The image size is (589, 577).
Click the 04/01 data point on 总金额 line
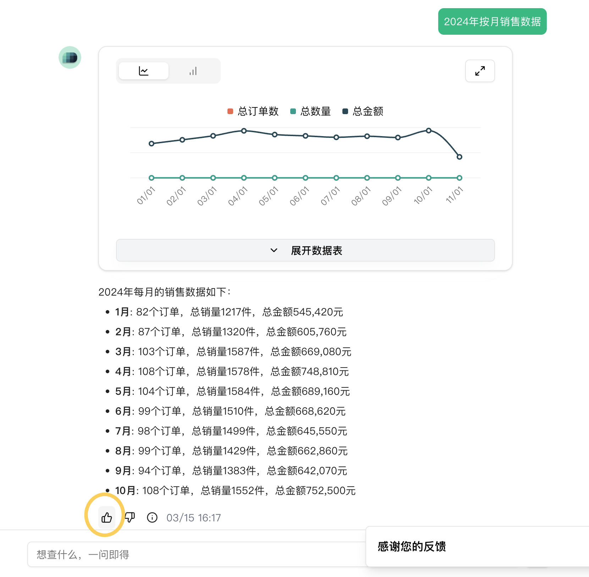coord(244,131)
